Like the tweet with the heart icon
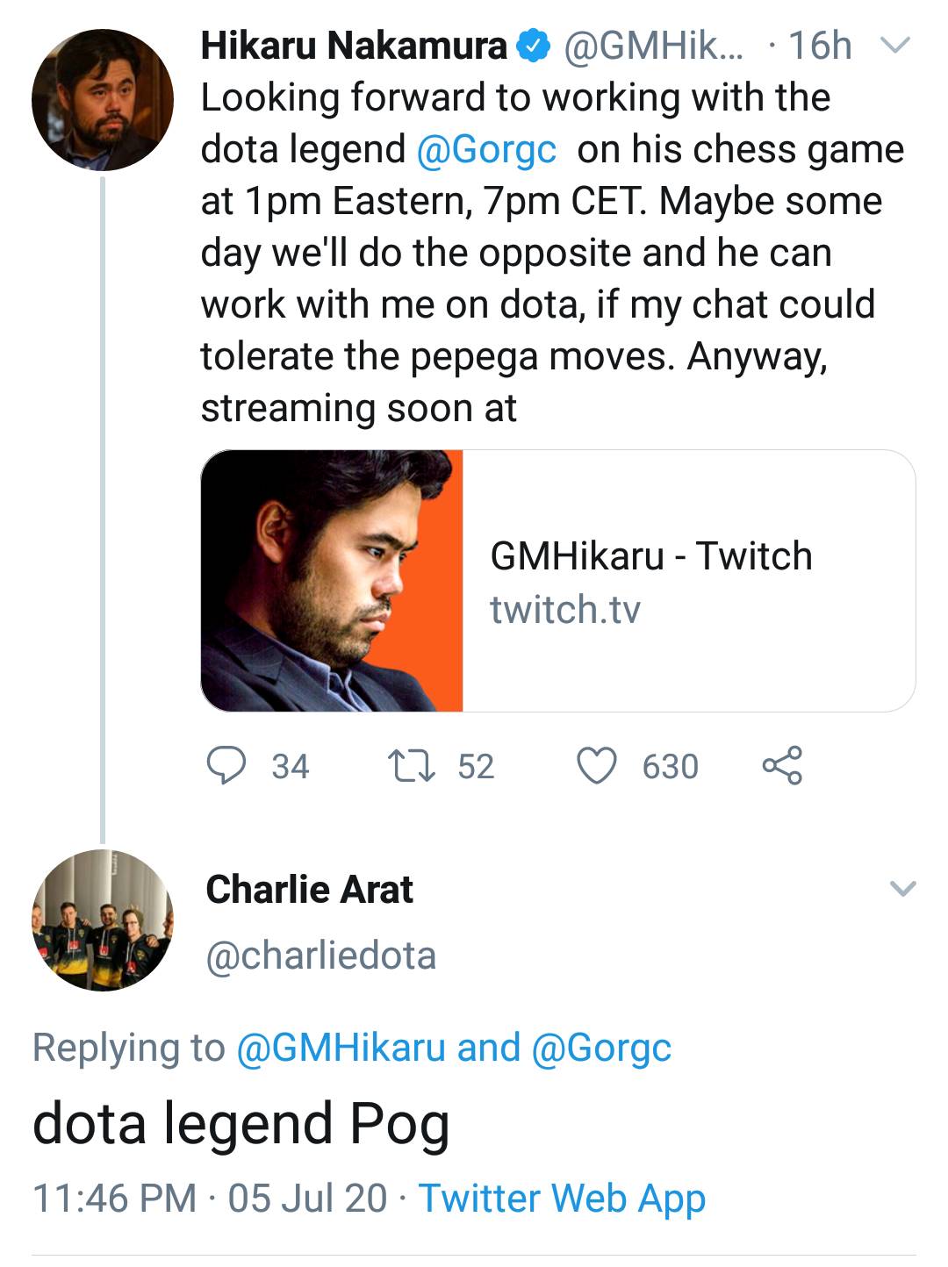 [x=597, y=765]
